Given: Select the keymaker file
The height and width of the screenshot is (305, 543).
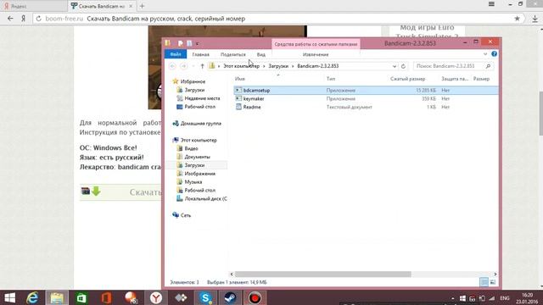Looking at the screenshot, I should 254,98.
